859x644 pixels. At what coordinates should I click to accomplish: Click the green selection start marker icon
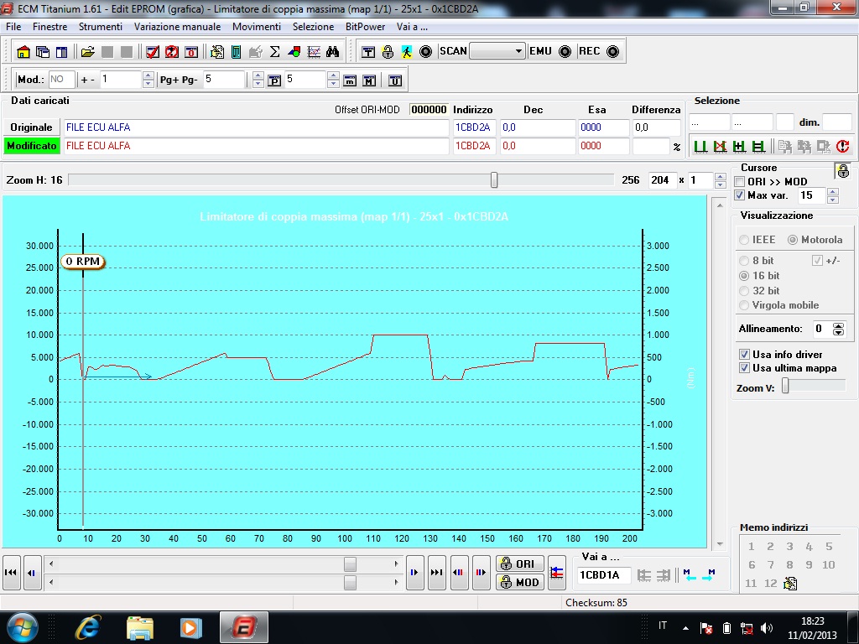(x=700, y=146)
